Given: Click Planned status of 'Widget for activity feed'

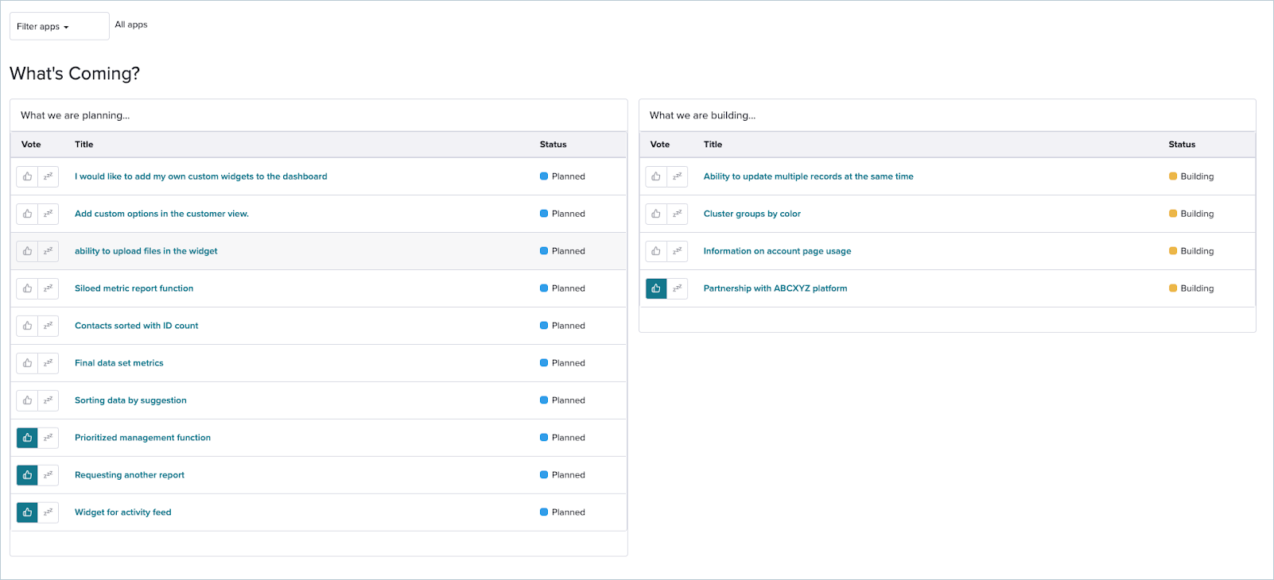Looking at the screenshot, I should pyautogui.click(x=562, y=512).
